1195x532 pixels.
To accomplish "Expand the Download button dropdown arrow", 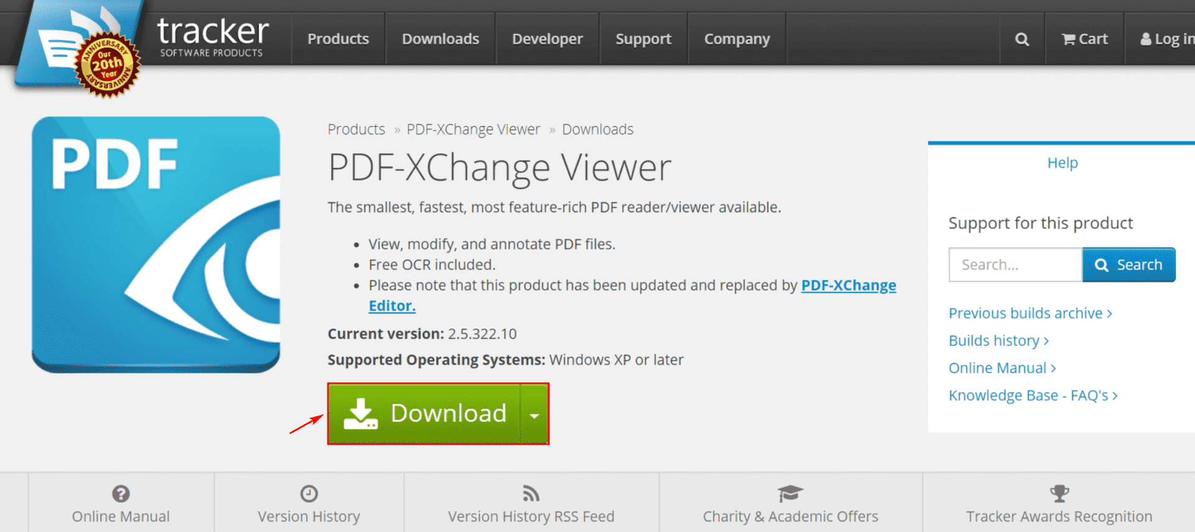I will tap(534, 414).
